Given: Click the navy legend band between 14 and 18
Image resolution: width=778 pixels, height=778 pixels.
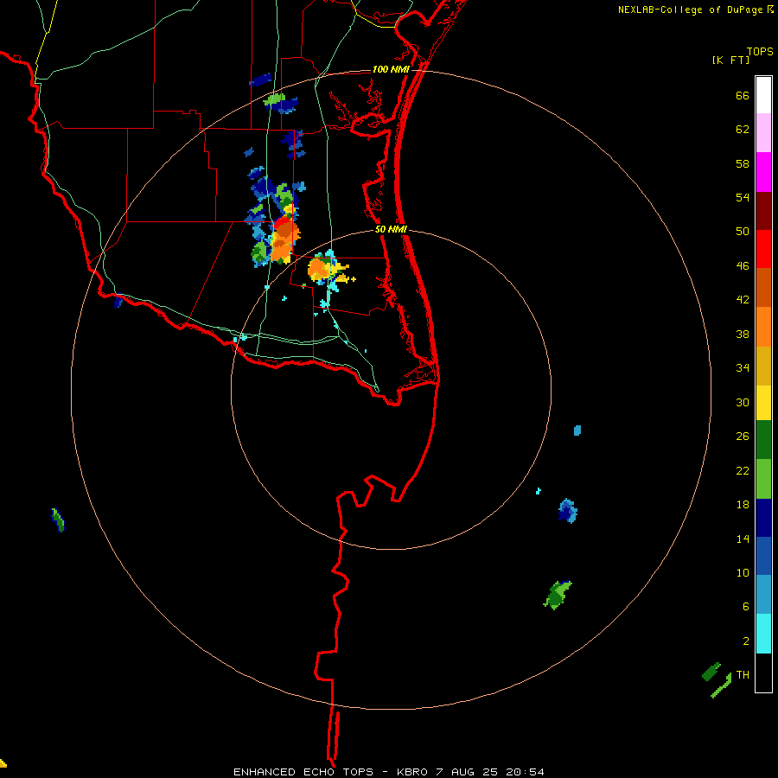Looking at the screenshot, I should pyautogui.click(x=763, y=518).
